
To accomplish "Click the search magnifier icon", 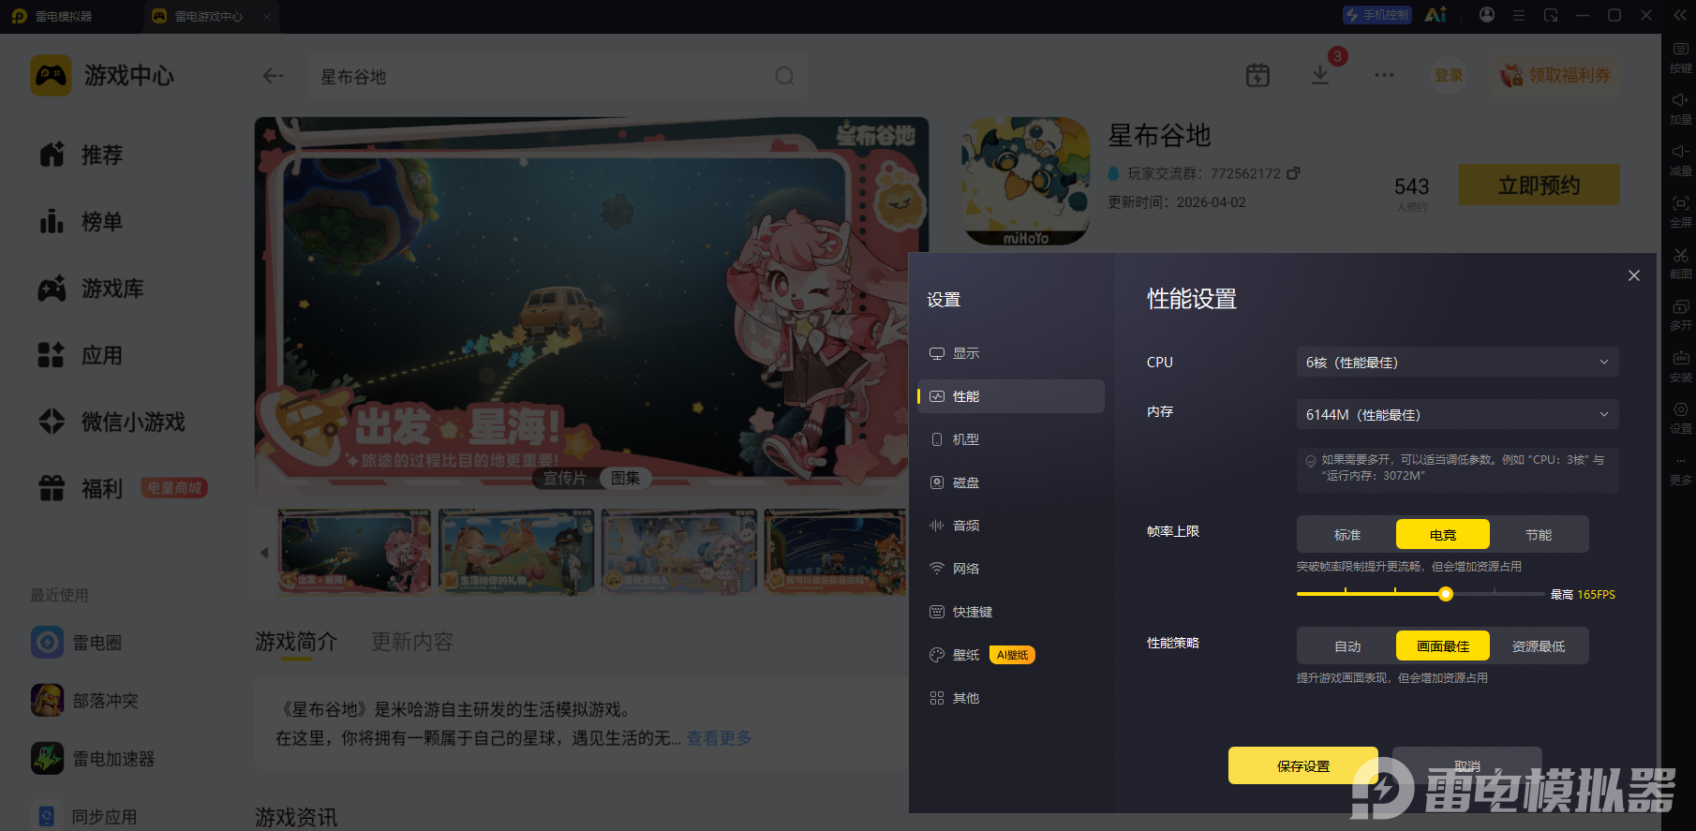I will (784, 76).
